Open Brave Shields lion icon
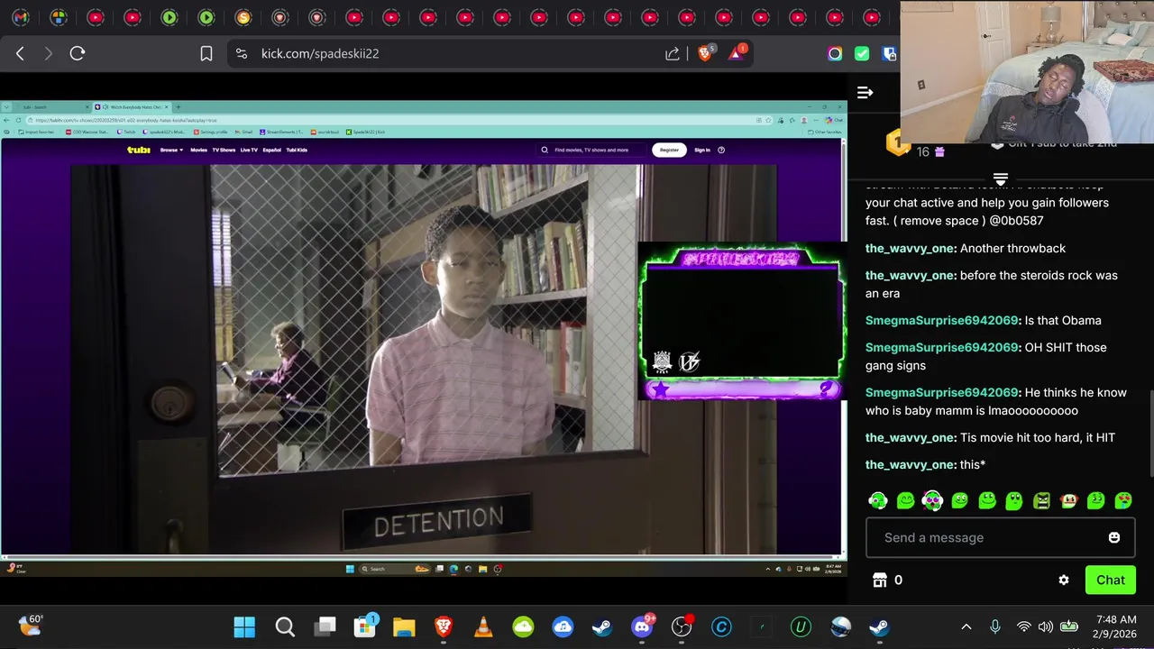The image size is (1154, 649). click(705, 53)
